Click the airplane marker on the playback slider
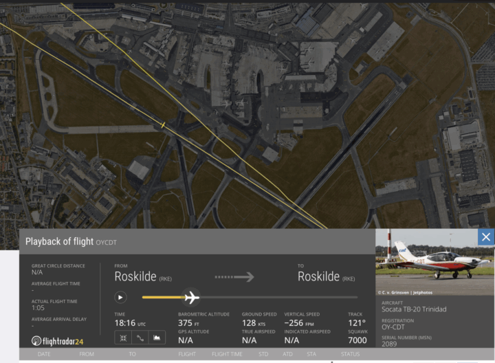495x363 pixels. click(x=191, y=298)
